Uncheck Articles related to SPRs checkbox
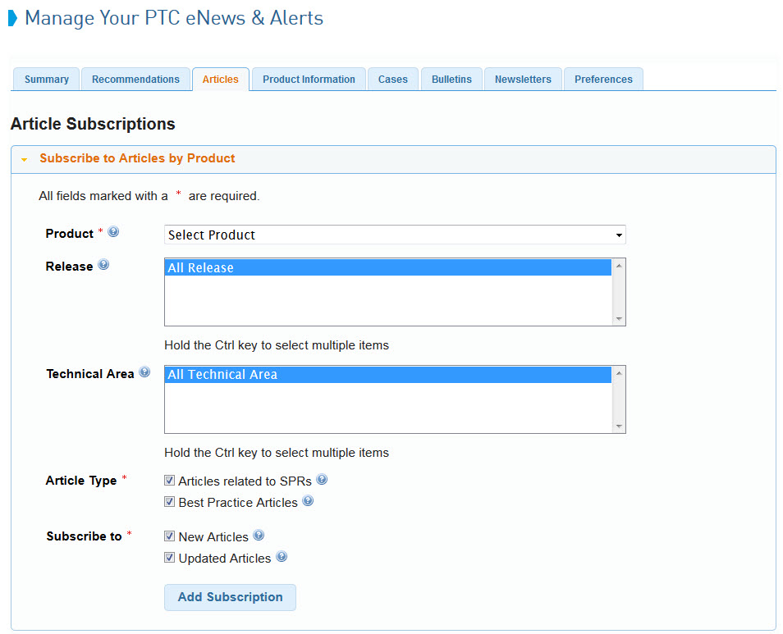The width and height of the screenshot is (783, 634). tap(170, 481)
